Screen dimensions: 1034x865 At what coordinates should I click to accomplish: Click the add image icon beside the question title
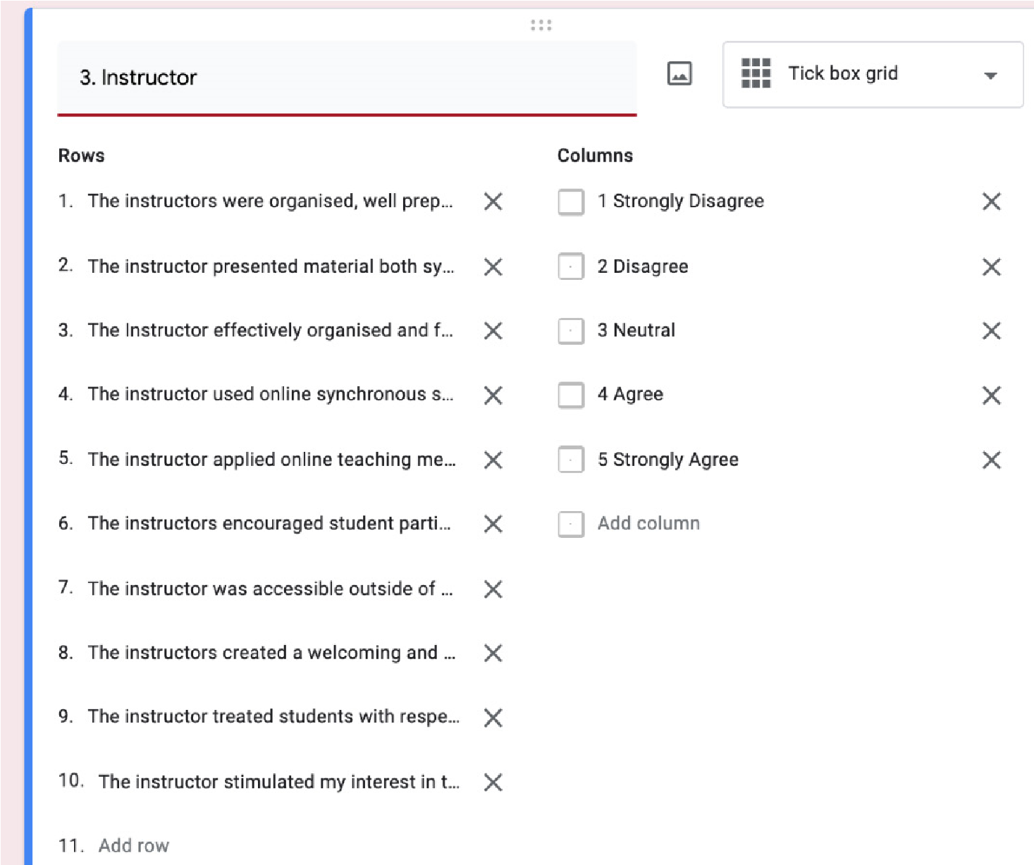(679, 74)
